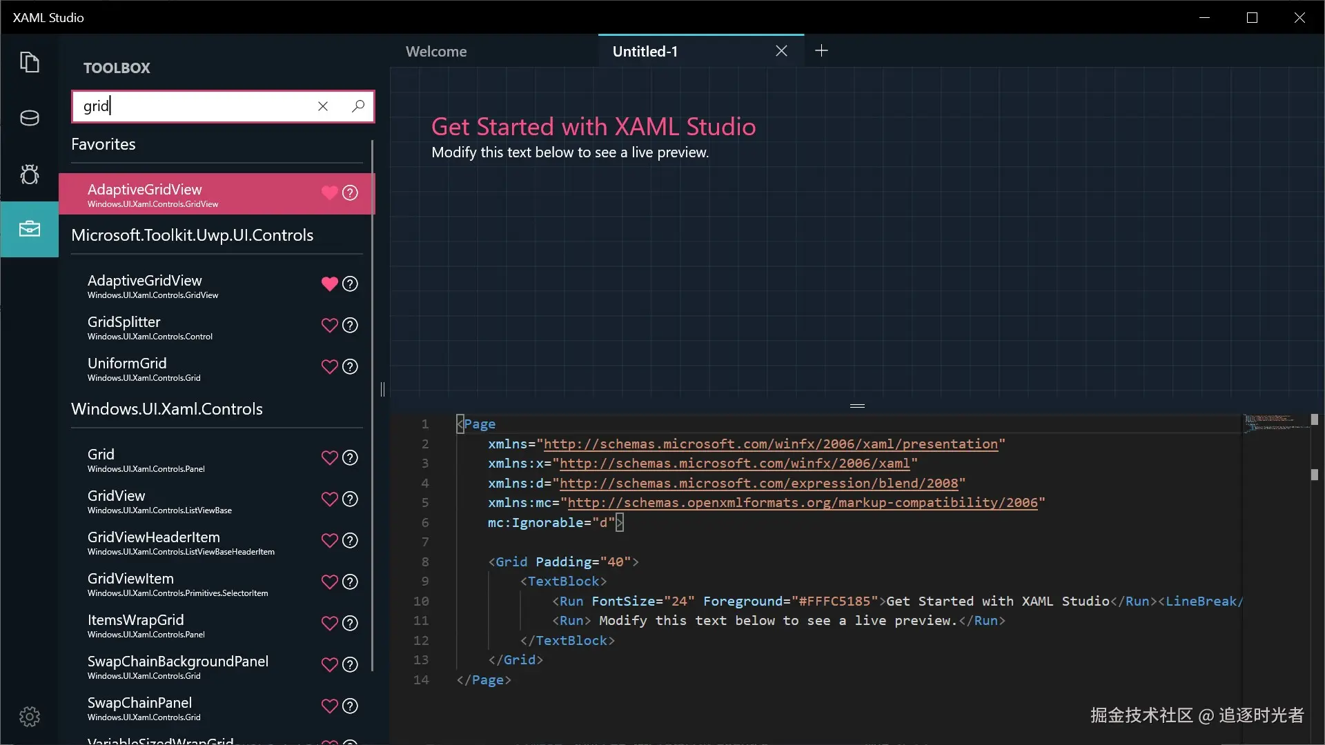This screenshot has width=1325, height=745.
Task: Open help for GridSplitter control
Action: (x=350, y=325)
